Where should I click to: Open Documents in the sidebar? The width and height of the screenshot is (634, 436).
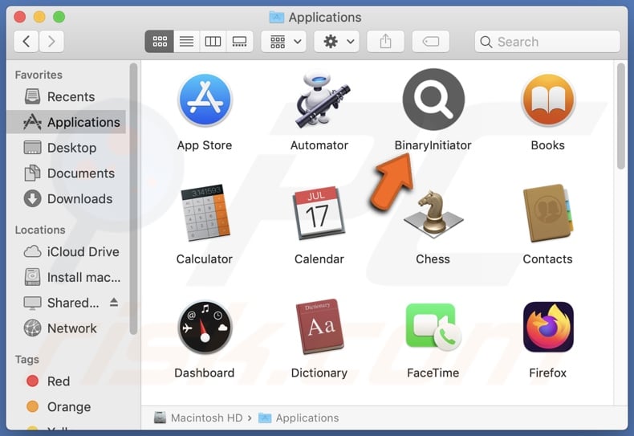coord(67,173)
